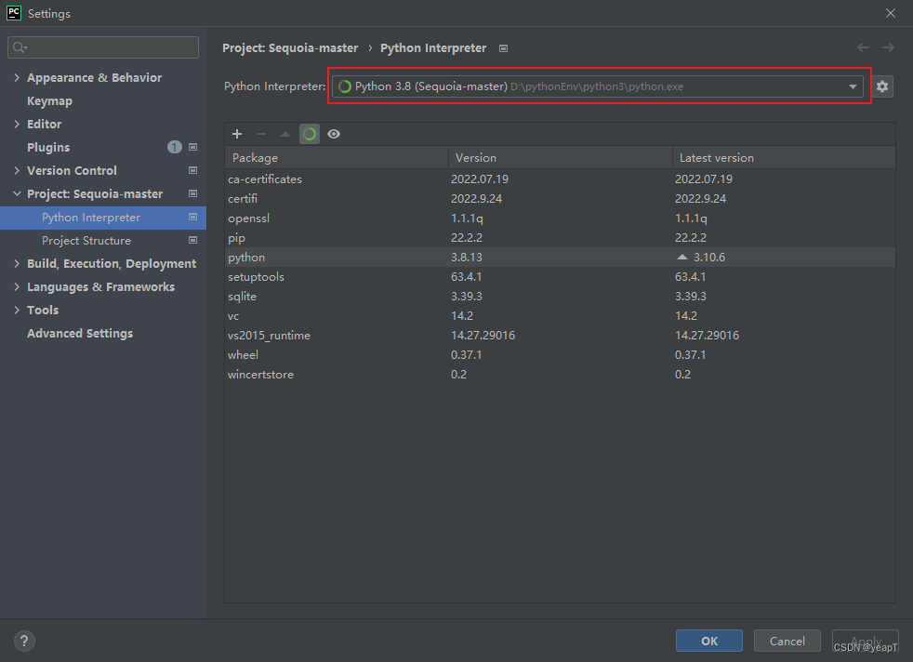Click project icon on Project Structure row
This screenshot has height=662, width=913.
(x=192, y=241)
